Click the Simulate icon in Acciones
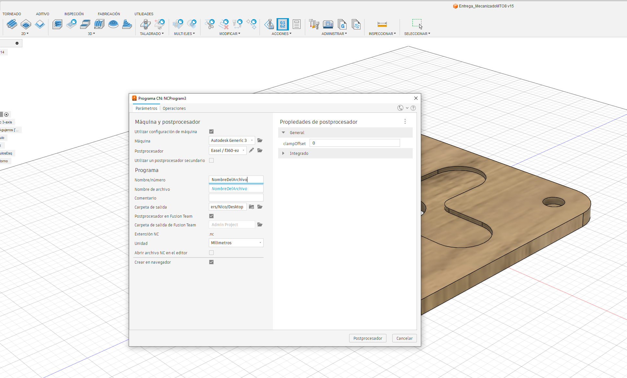 tap(269, 24)
